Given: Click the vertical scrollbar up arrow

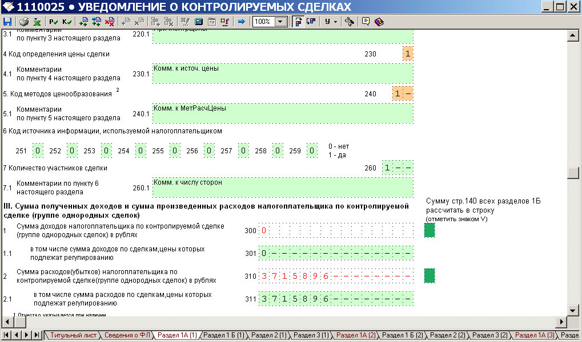Looking at the screenshot, I should [573, 35].
